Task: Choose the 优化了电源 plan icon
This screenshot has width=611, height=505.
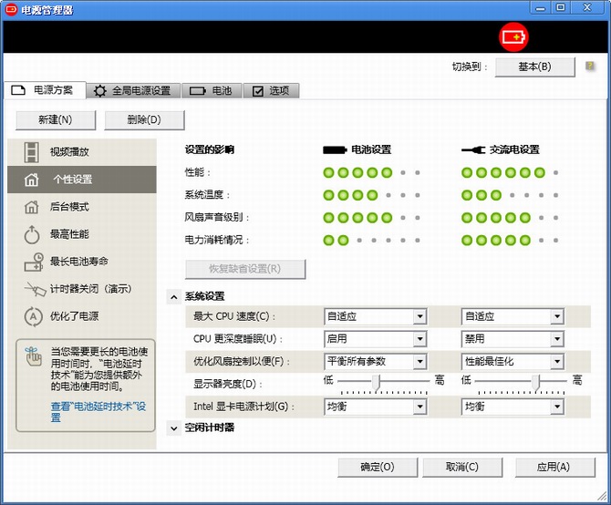Action: [33, 316]
